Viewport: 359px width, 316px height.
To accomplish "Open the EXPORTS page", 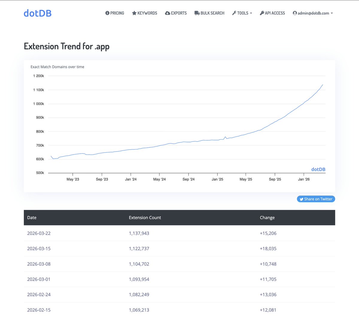I will pyautogui.click(x=176, y=13).
